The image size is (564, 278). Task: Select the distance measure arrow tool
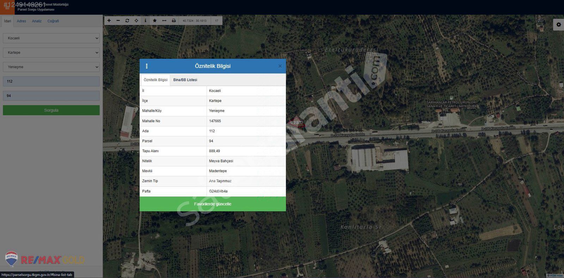(x=164, y=21)
